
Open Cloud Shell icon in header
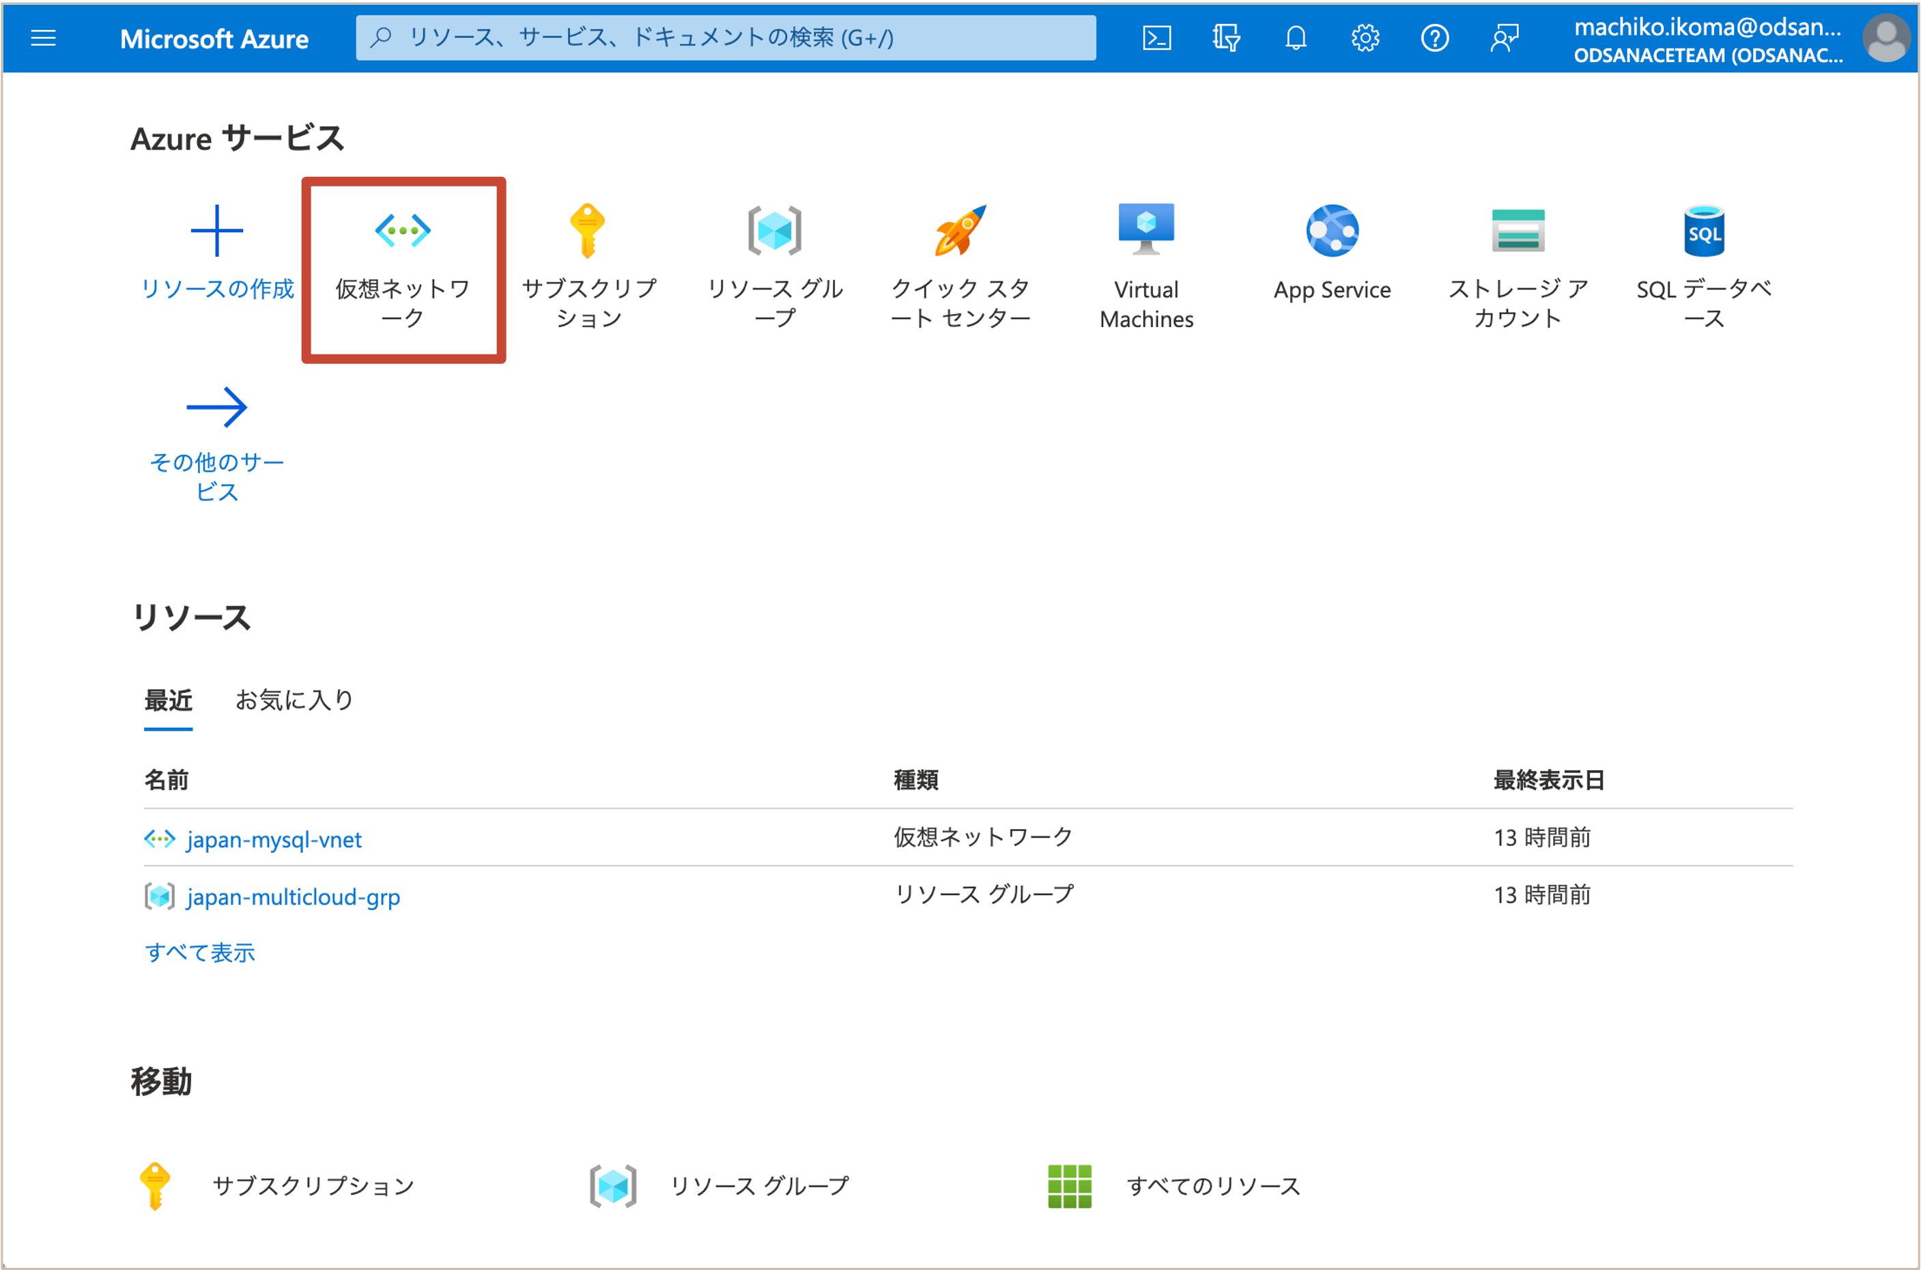click(1156, 38)
